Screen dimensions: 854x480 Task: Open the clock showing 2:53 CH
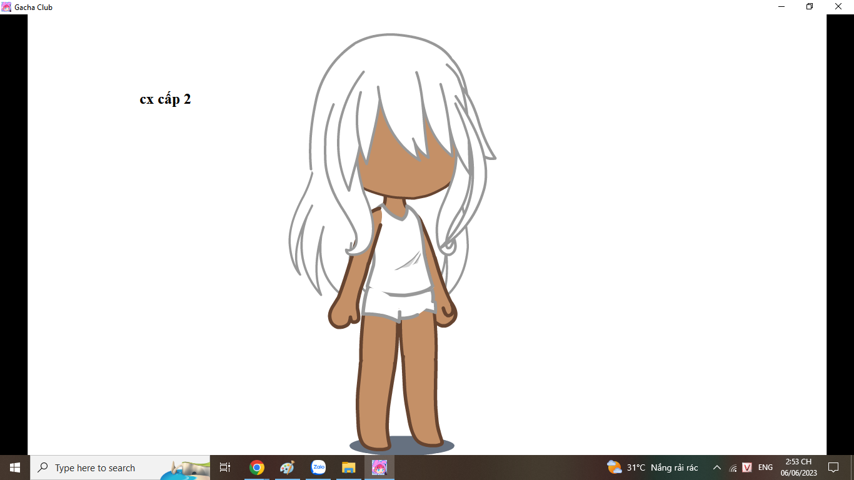coord(798,467)
